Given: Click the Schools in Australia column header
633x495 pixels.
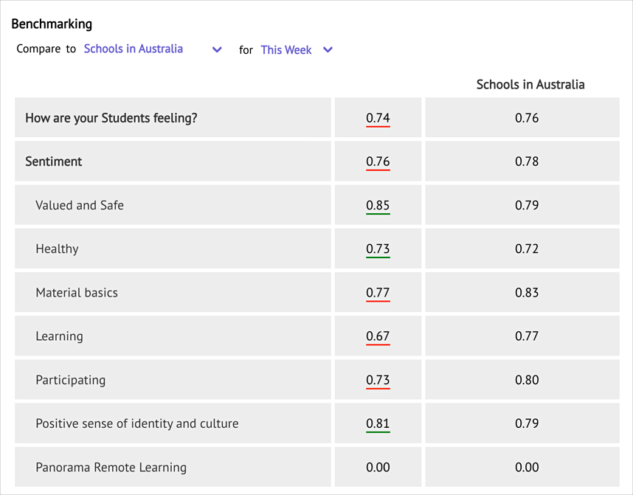Looking at the screenshot, I should [530, 84].
